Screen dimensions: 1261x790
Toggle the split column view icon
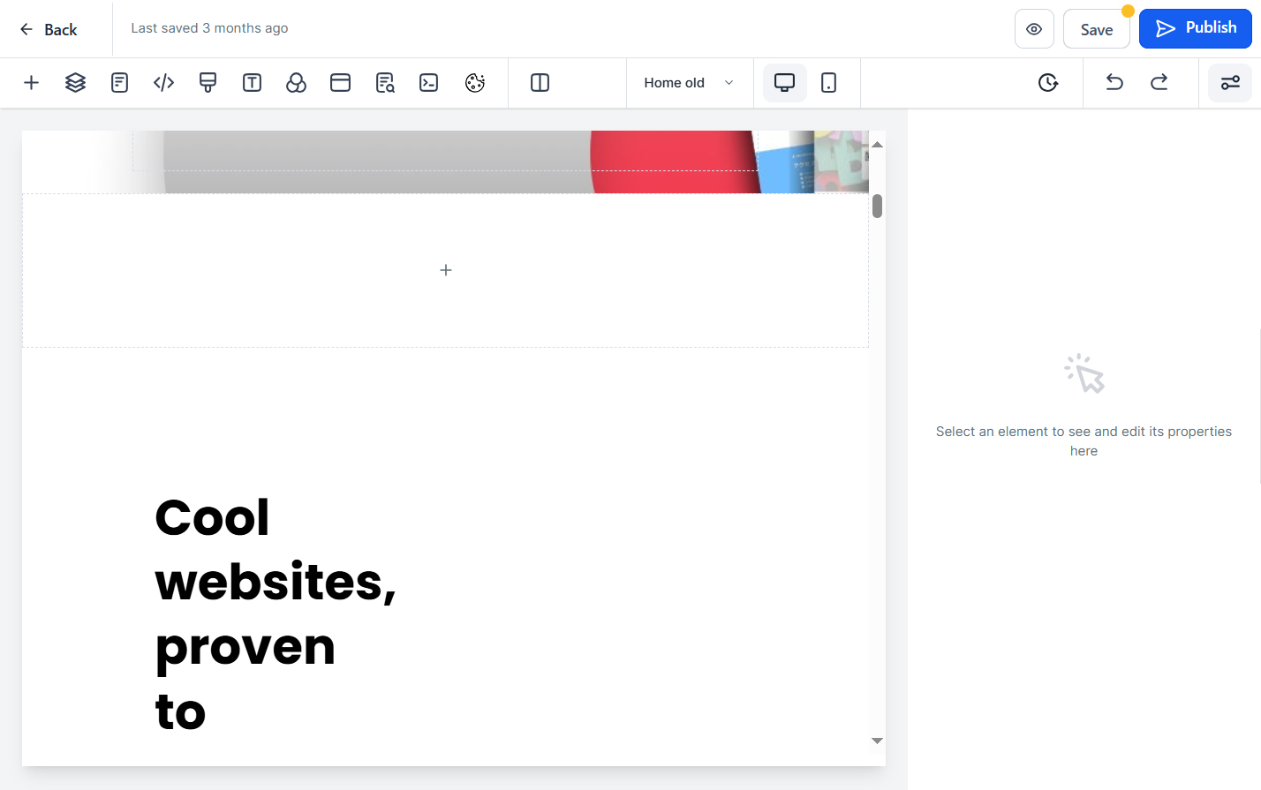pos(540,83)
